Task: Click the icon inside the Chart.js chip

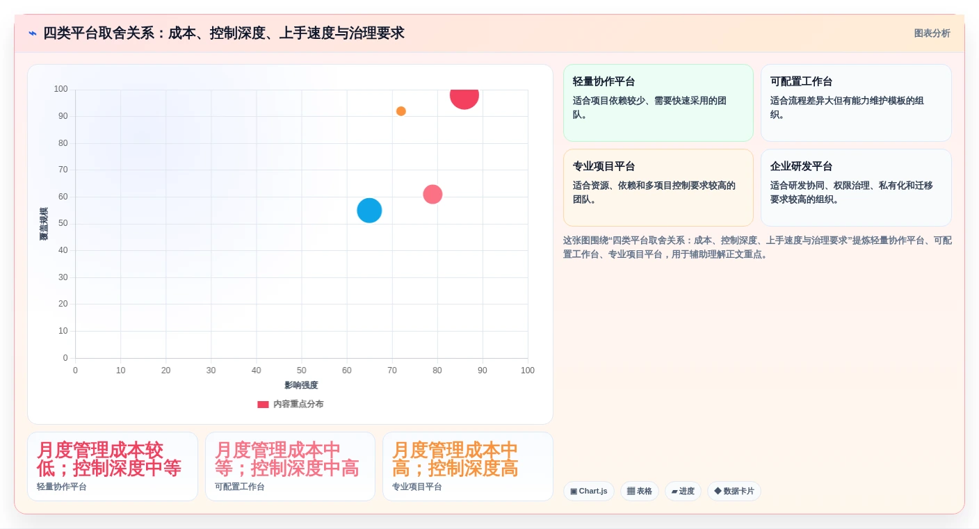Action: pyautogui.click(x=574, y=491)
